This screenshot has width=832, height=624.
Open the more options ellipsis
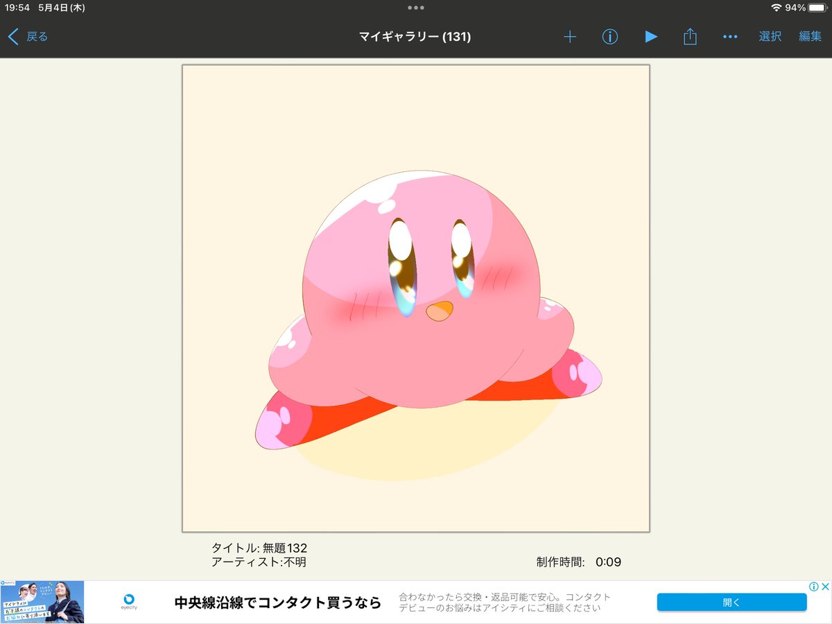(730, 37)
